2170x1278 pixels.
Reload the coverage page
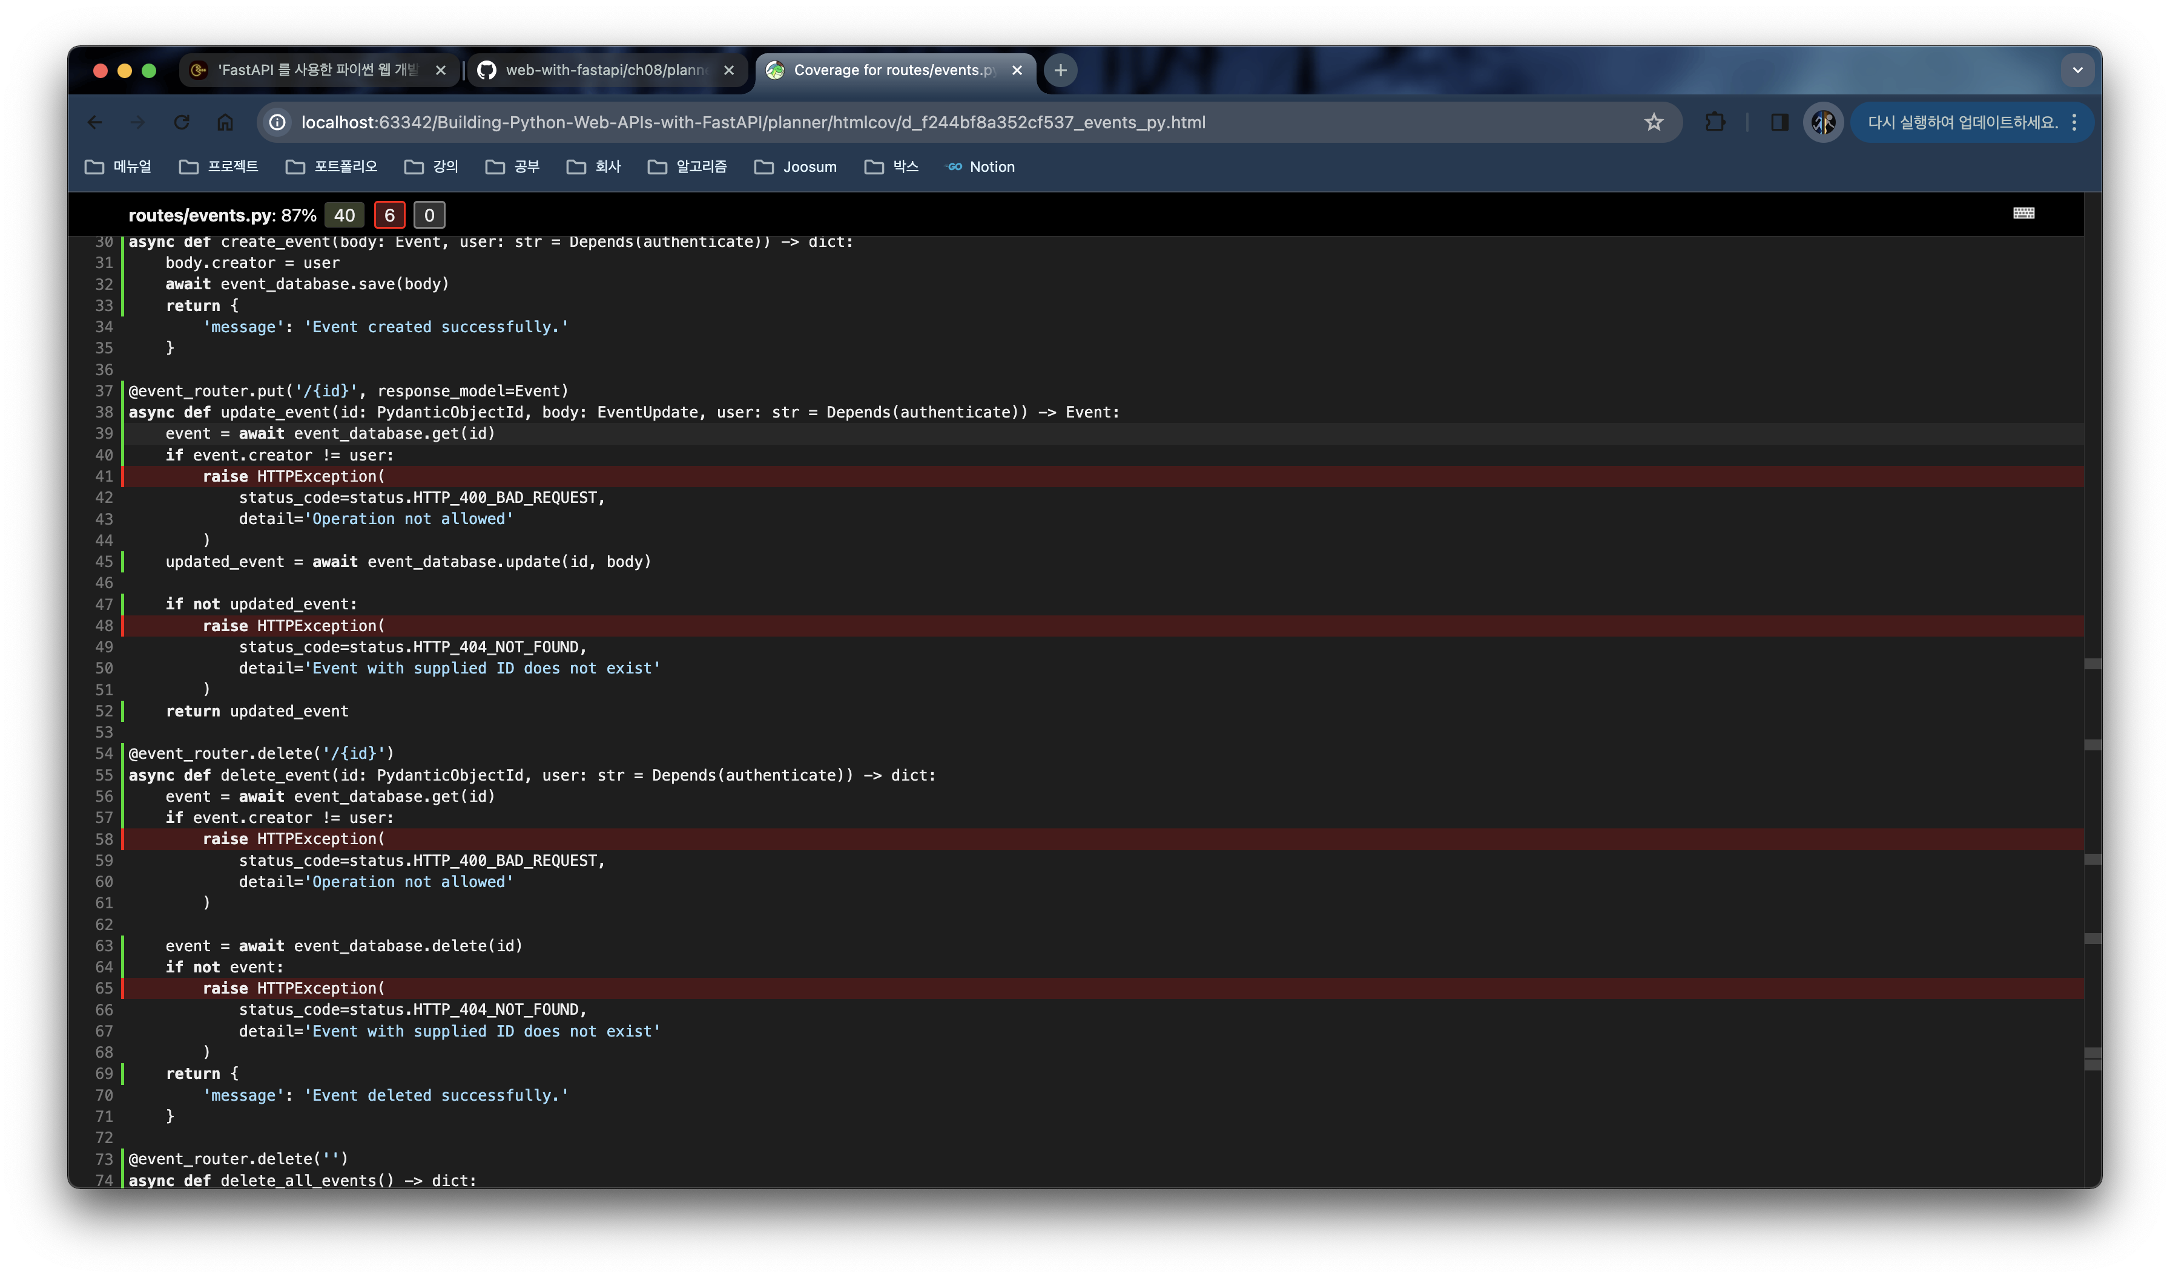(182, 122)
